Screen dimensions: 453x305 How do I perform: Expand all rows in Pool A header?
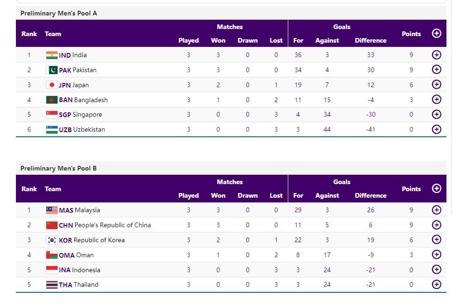[x=436, y=33]
